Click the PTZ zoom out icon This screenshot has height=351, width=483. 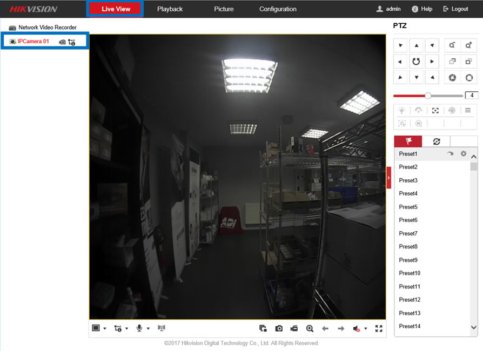[452, 46]
